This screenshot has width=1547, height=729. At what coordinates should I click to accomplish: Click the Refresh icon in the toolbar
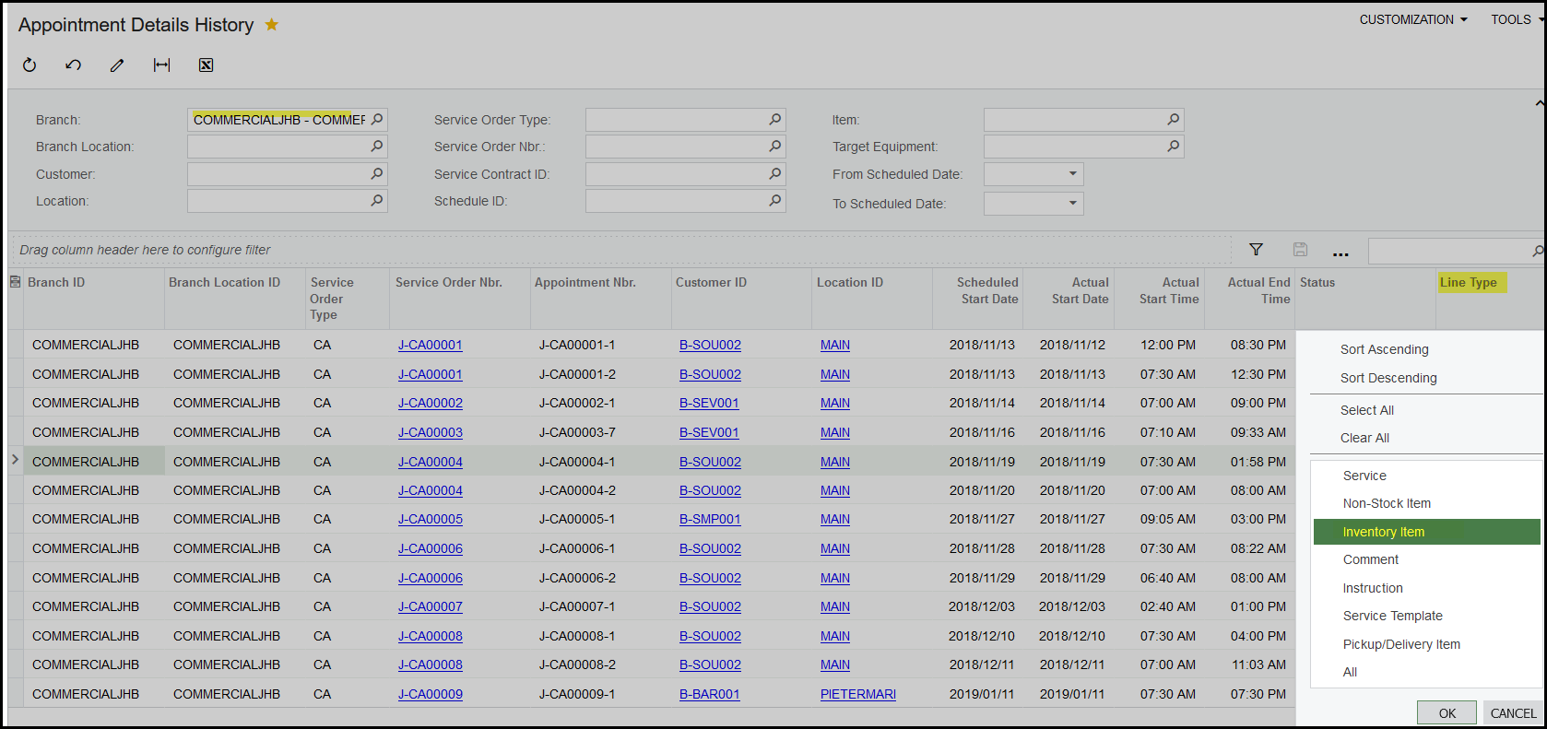(x=30, y=65)
